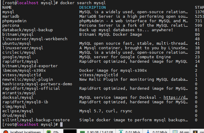Click star count 731 in phpmyadmin row
The image size is (204, 133).
pos(199,21)
